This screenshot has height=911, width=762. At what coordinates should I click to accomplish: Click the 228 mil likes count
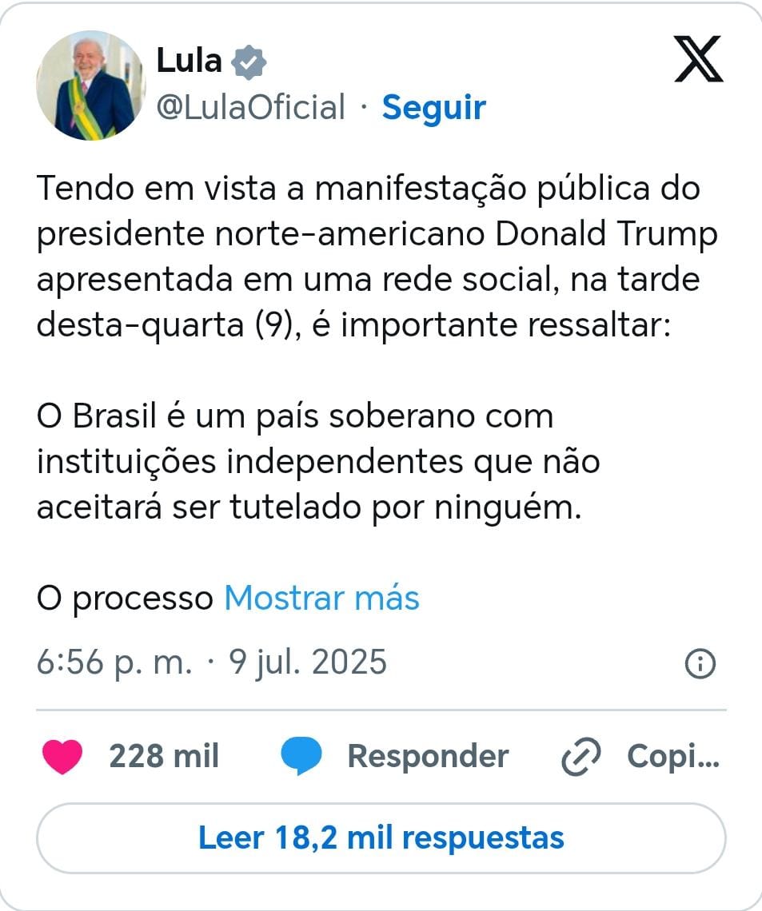click(164, 756)
